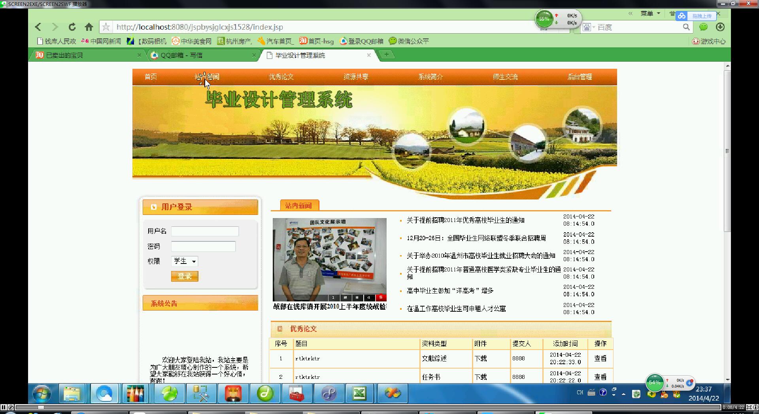Click the playback progress slider handle
The image size is (759, 414).
(41, 407)
